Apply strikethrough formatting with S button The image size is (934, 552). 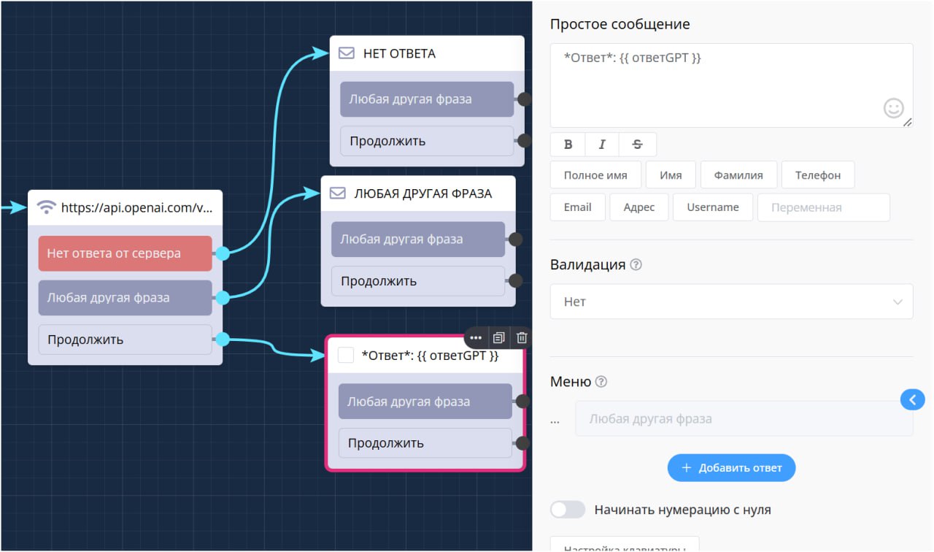click(x=637, y=145)
